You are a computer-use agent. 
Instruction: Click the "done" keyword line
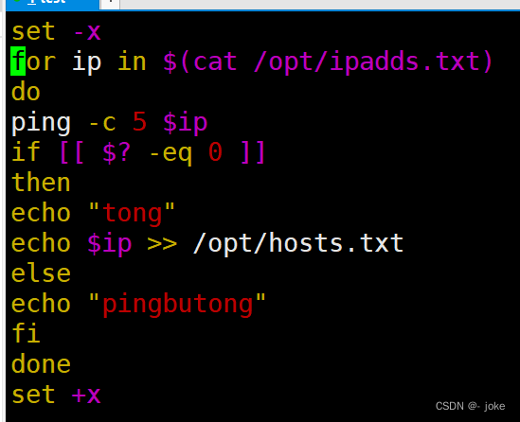41,363
